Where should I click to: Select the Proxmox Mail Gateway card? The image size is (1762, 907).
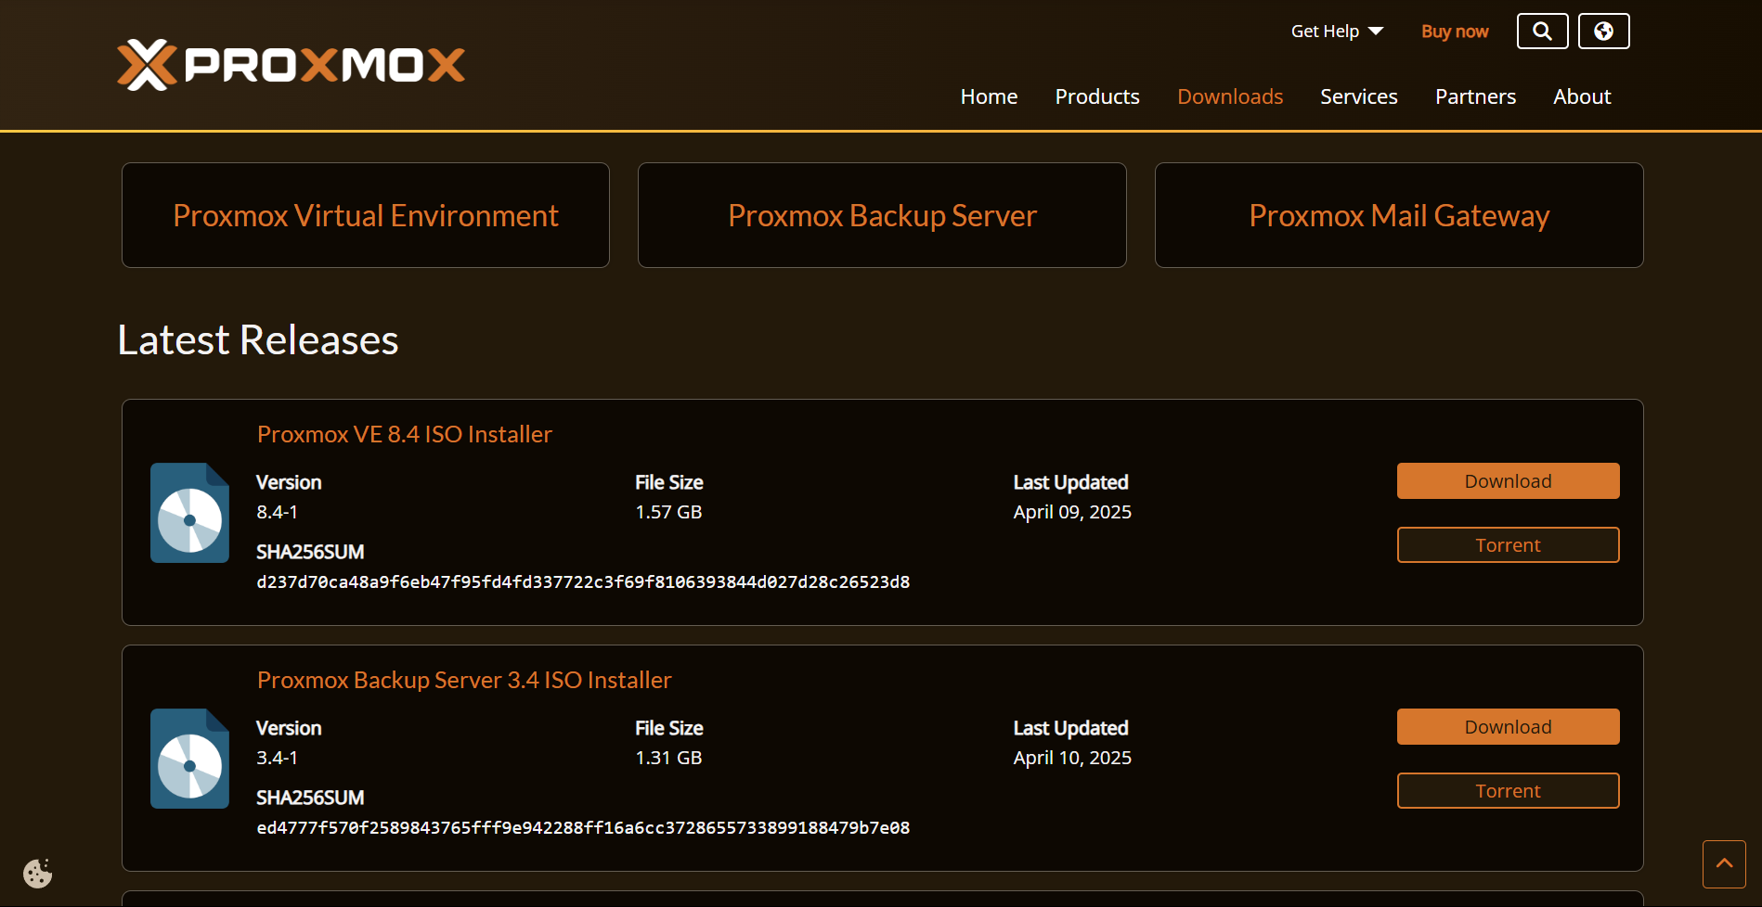click(x=1399, y=215)
